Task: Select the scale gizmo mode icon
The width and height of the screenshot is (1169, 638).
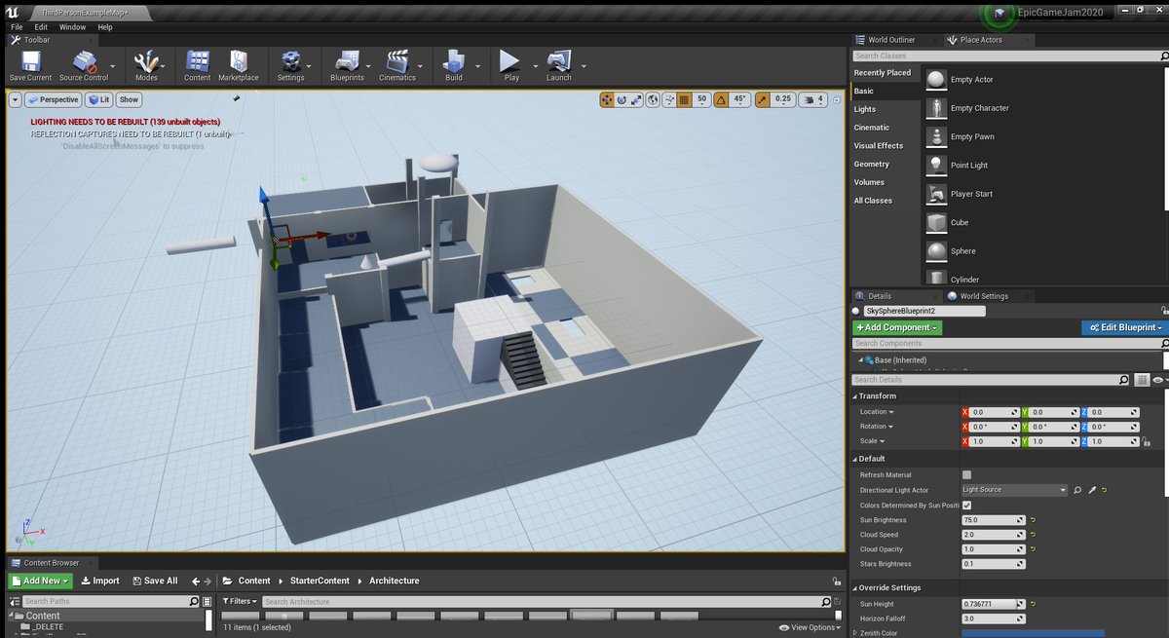Action: 636,99
